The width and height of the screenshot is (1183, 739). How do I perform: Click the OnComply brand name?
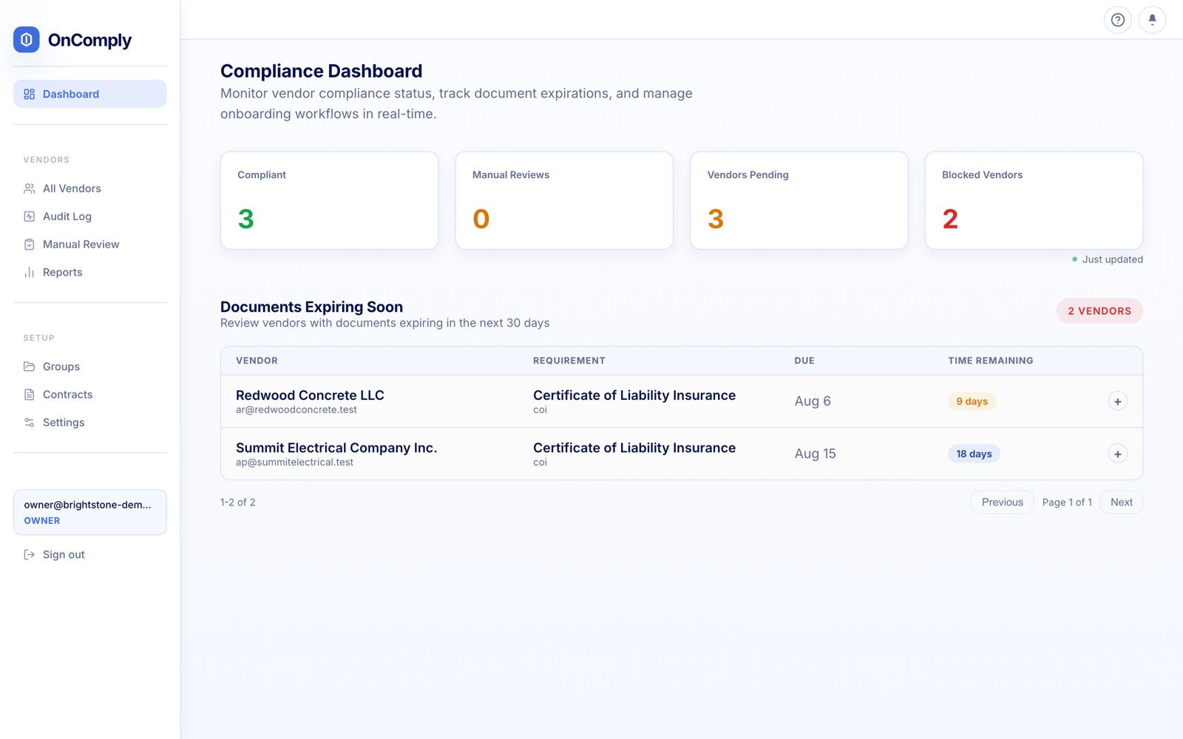89,40
